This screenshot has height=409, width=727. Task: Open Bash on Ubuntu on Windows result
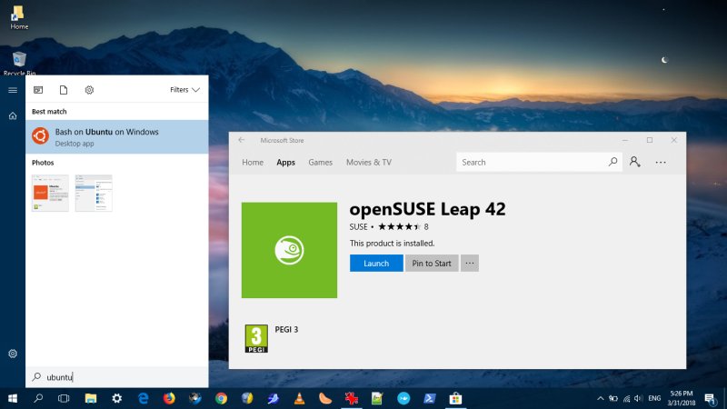[x=117, y=137]
